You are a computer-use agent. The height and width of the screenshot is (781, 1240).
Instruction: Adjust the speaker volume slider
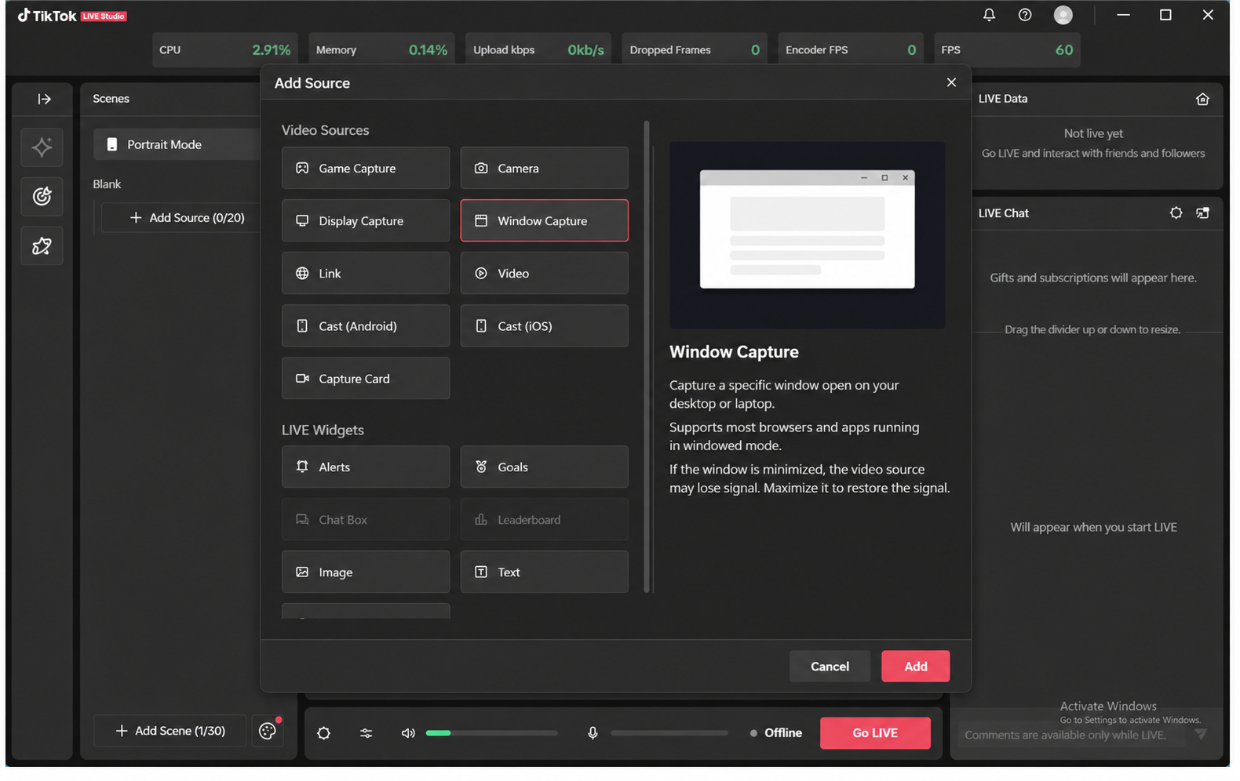[x=491, y=733]
